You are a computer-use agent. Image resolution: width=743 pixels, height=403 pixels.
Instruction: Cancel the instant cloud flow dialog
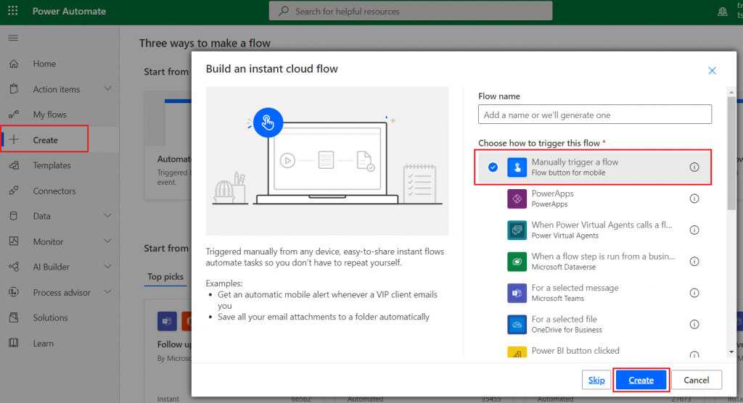696,380
